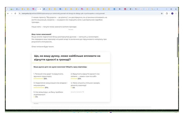Close the active tab using its X
The width and height of the screenshot is (183, 113).
[x=40, y=9]
